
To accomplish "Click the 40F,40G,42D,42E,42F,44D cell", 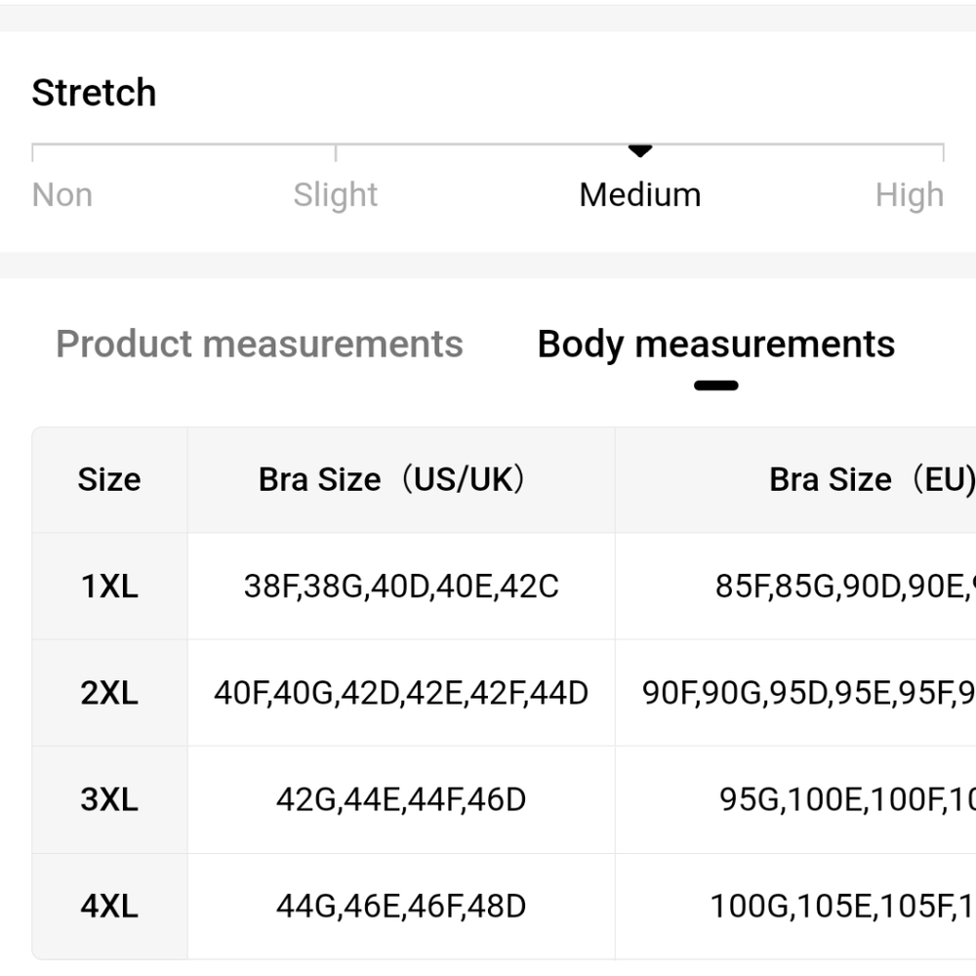I will (401, 693).
